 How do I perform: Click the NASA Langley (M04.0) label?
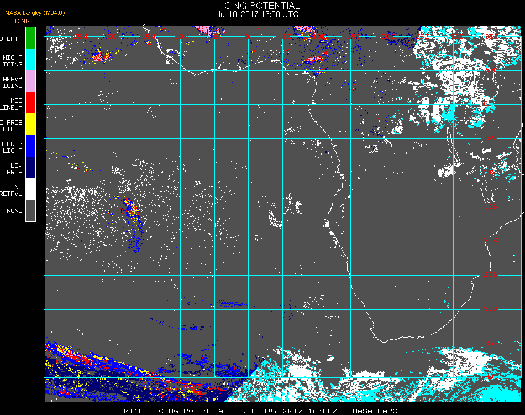pos(35,13)
